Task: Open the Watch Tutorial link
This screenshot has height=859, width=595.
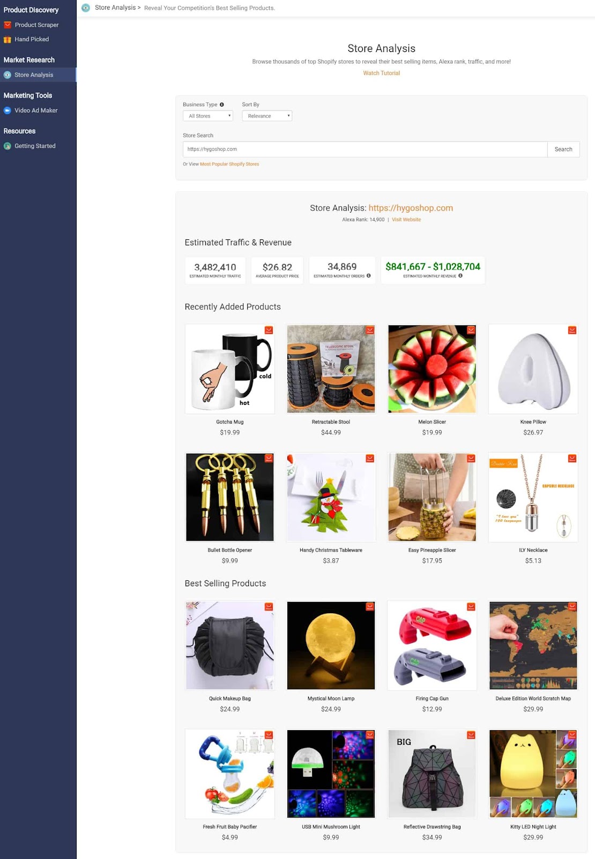Action: pos(382,73)
